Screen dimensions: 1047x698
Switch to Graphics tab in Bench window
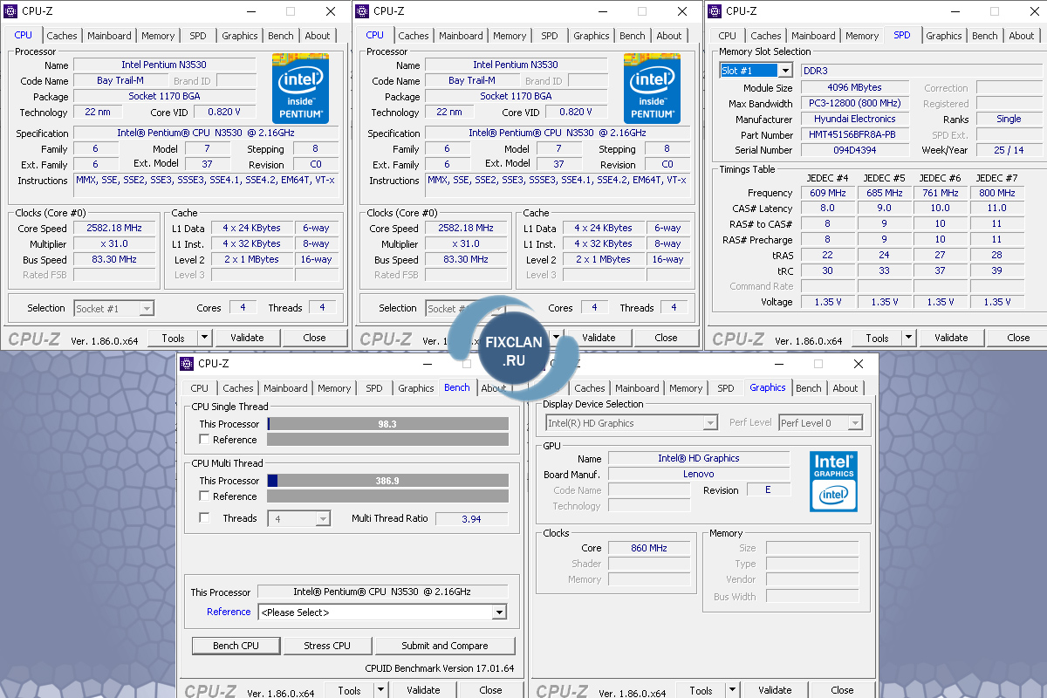coord(416,388)
